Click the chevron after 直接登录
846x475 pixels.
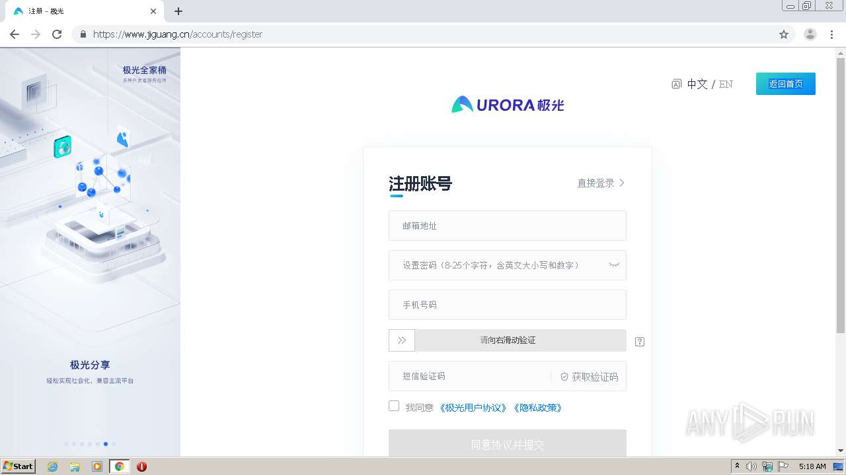[x=622, y=183]
